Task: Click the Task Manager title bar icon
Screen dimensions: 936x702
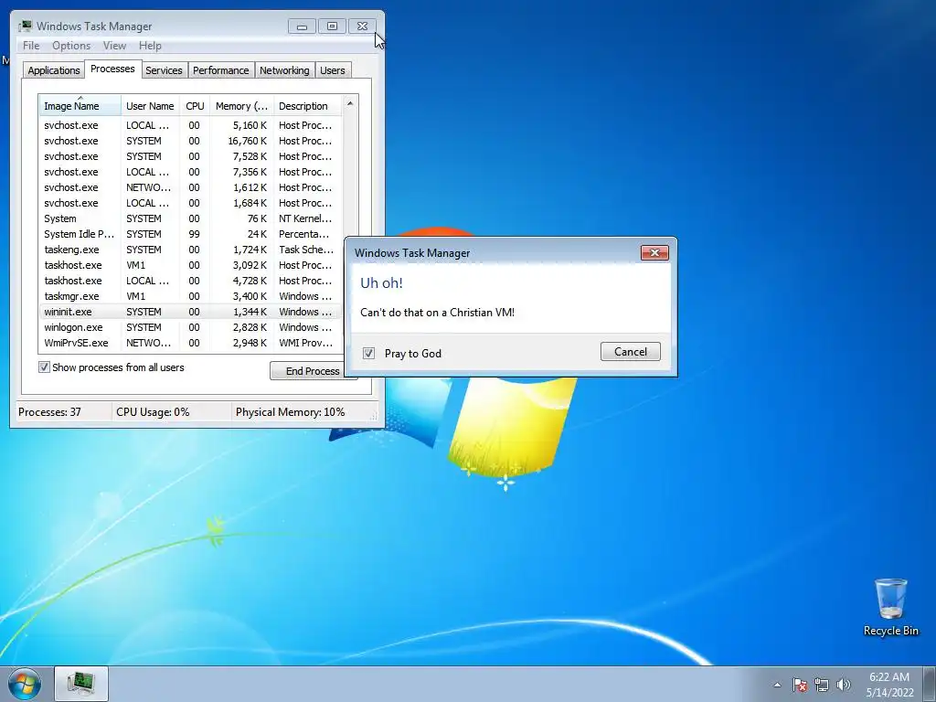Action: coord(25,27)
